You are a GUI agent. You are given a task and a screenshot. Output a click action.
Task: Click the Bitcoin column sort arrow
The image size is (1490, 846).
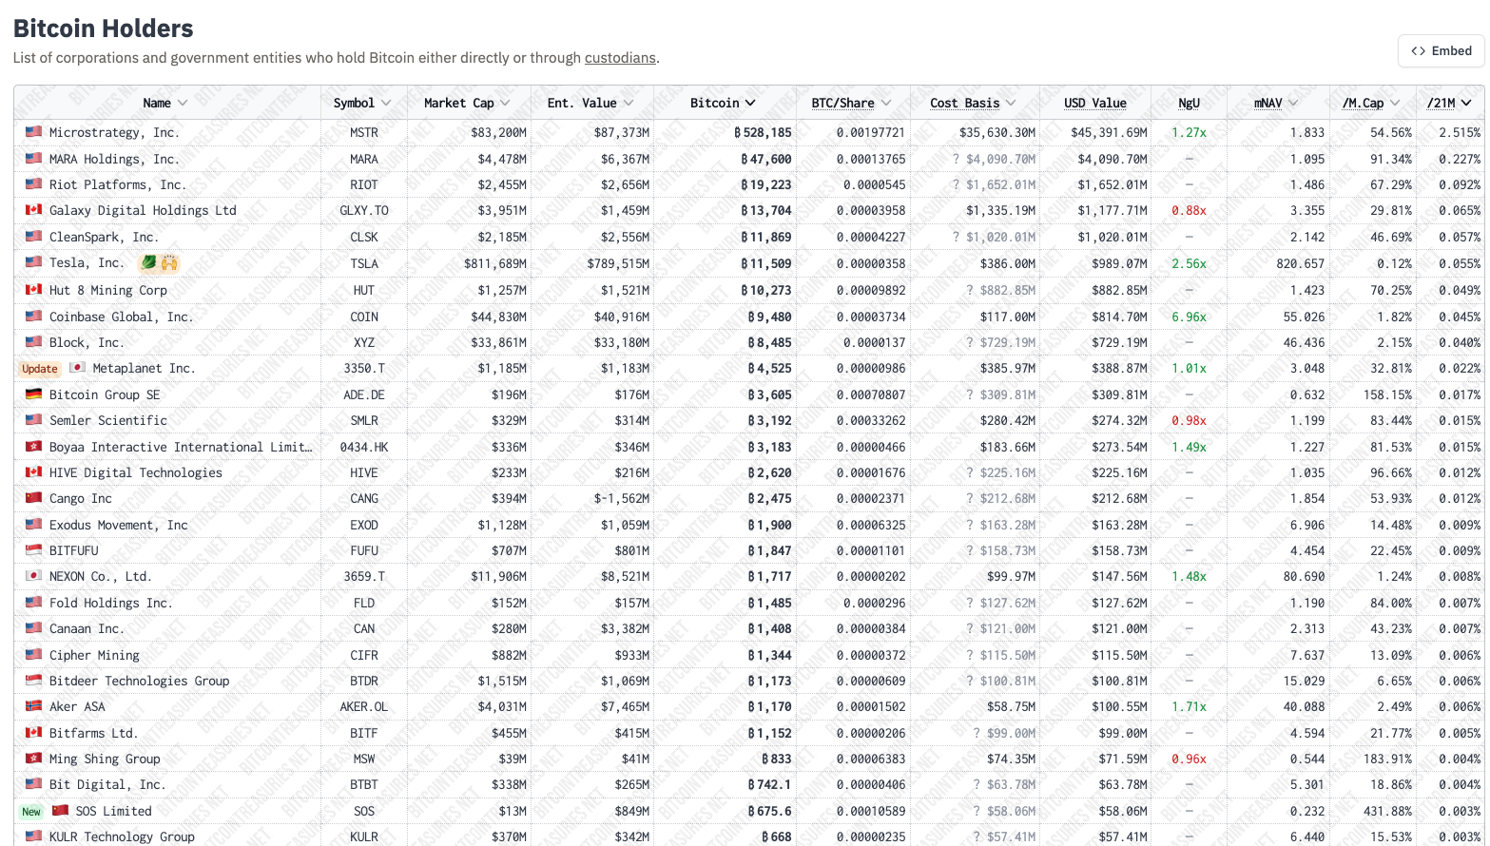(x=750, y=103)
